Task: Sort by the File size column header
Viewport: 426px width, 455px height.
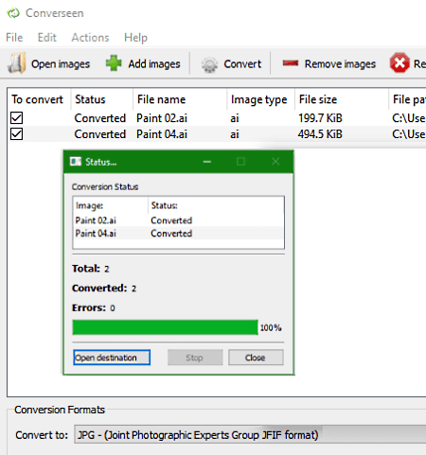Action: point(342,99)
